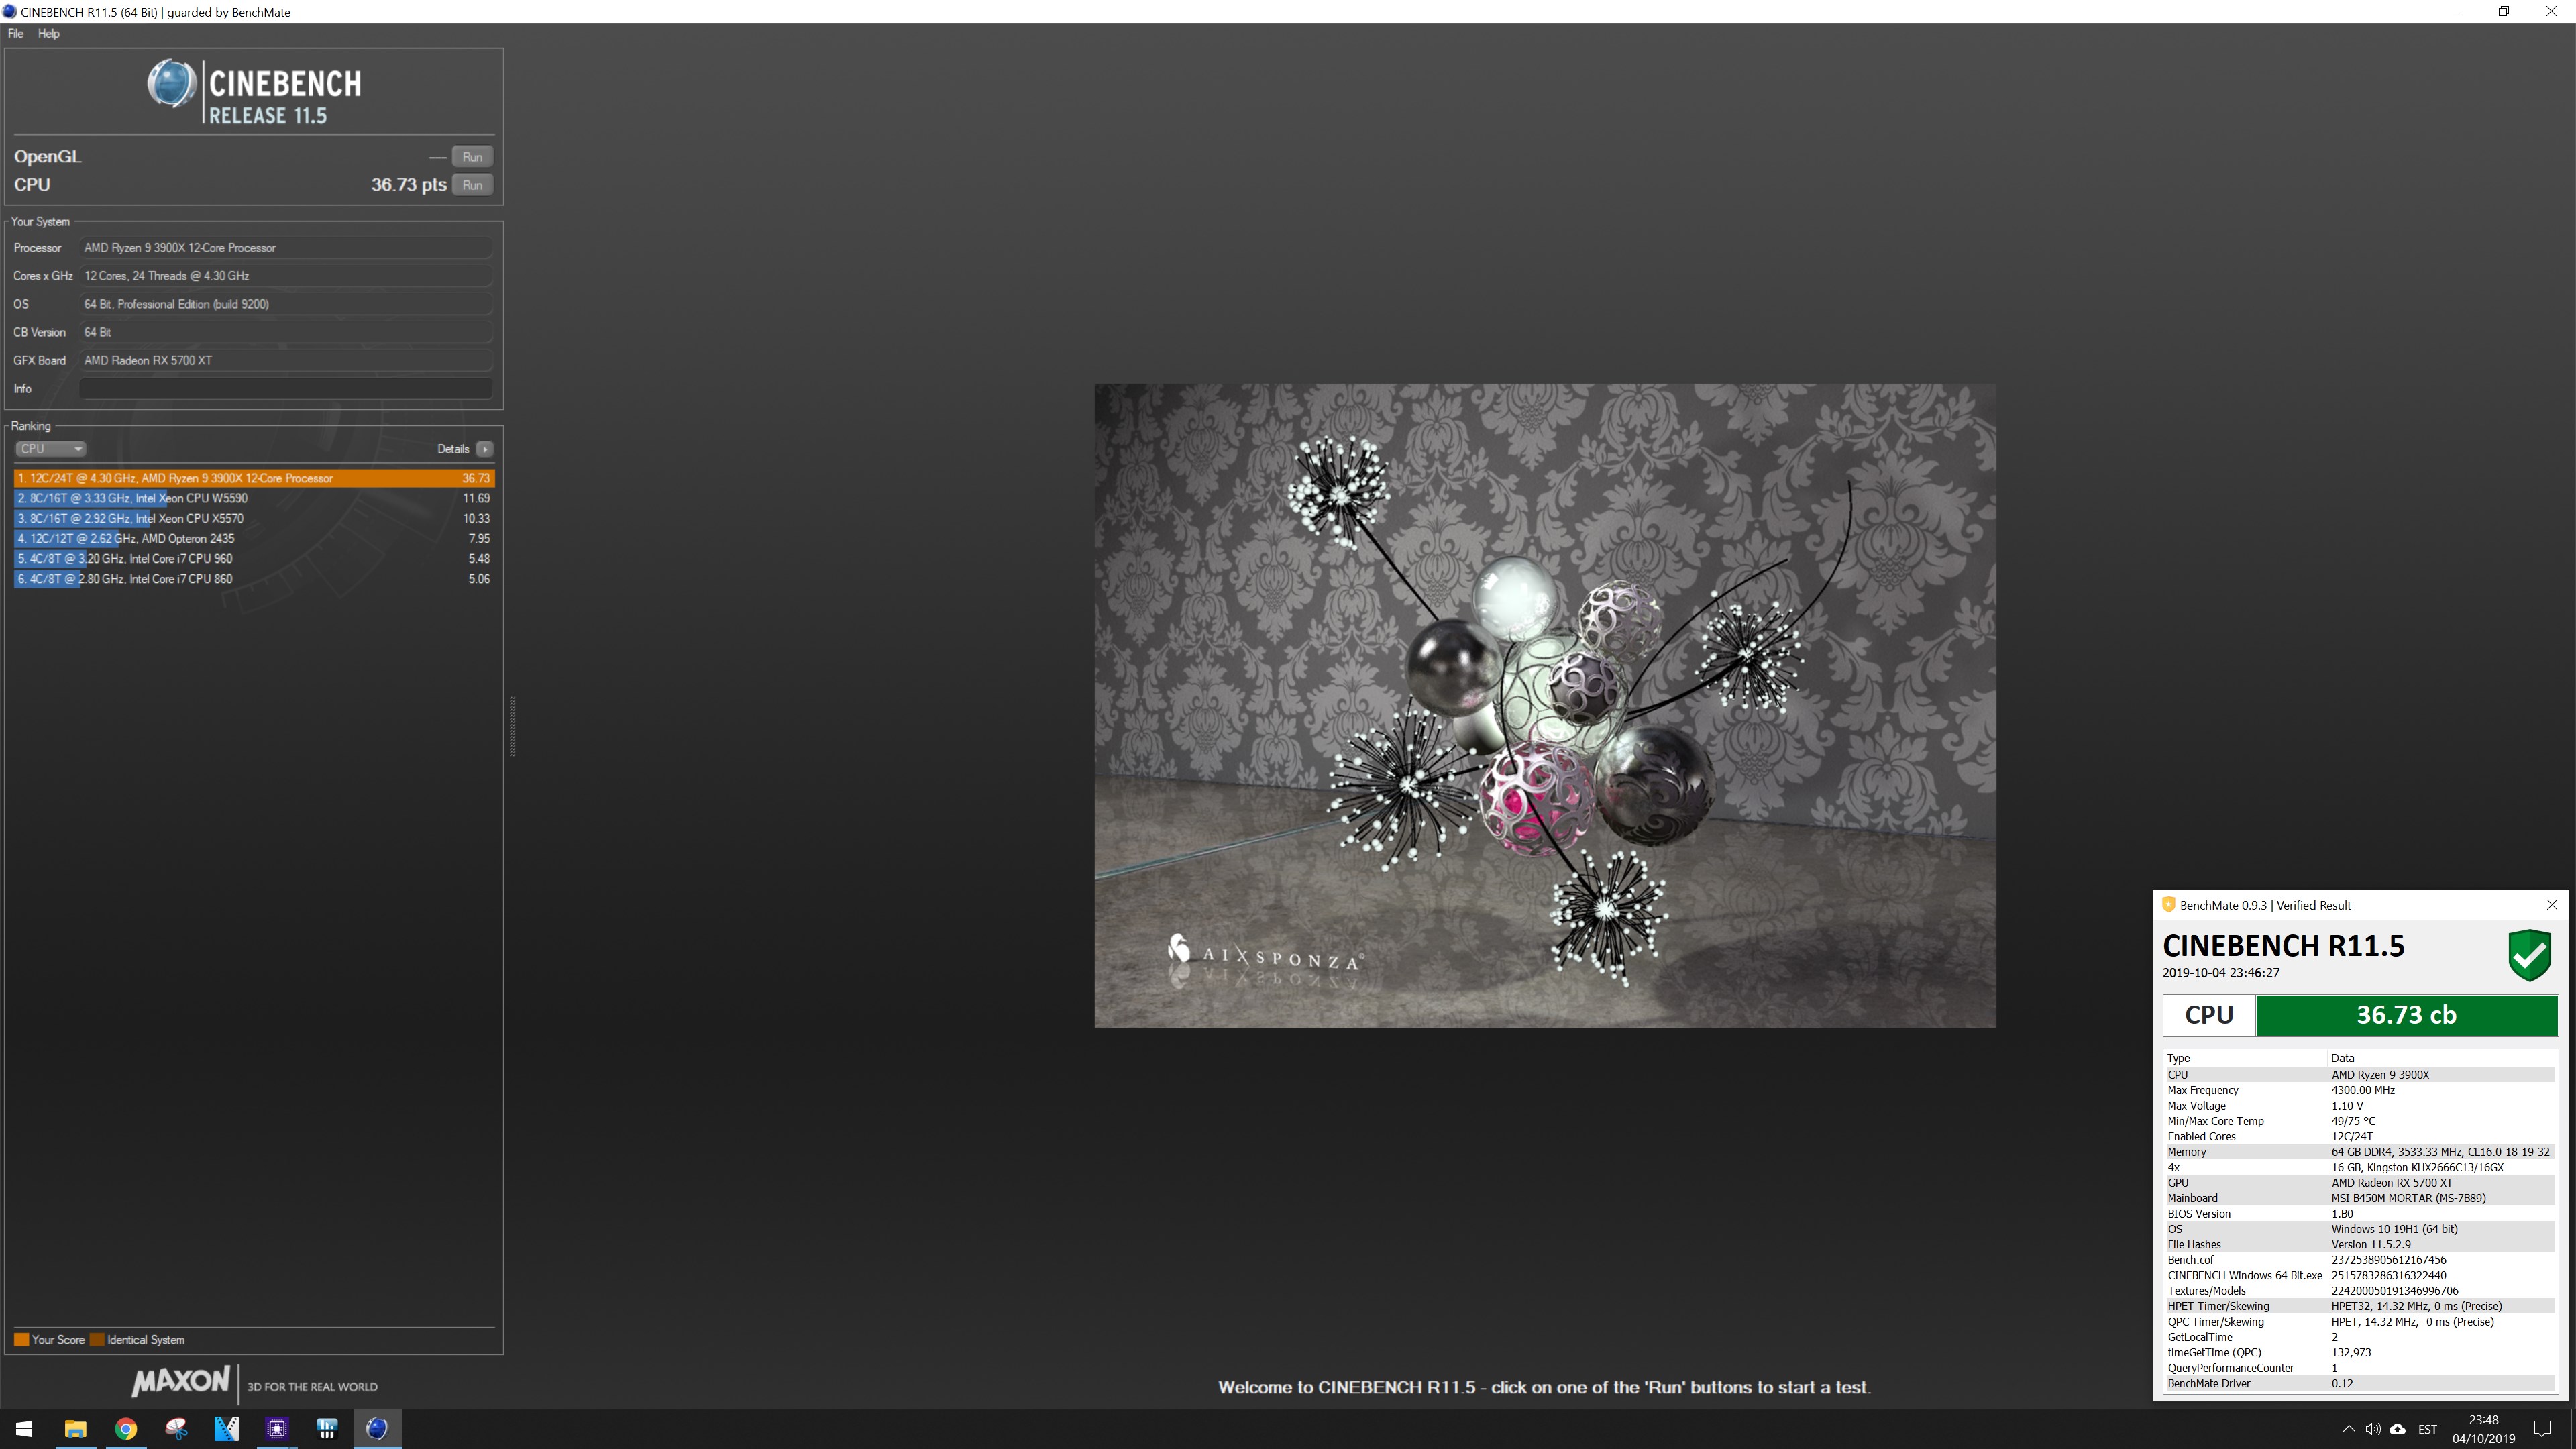Click the green verified shield in BenchMate
This screenshot has height=1449, width=2576.
pos(2530,955)
